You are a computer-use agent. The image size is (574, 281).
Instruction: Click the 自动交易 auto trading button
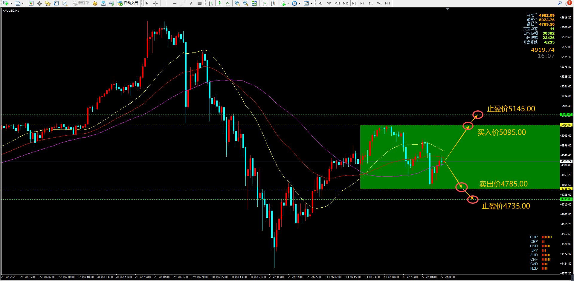tap(128, 3)
